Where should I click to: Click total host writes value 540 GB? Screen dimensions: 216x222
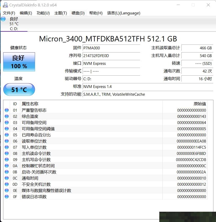(x=197, y=56)
